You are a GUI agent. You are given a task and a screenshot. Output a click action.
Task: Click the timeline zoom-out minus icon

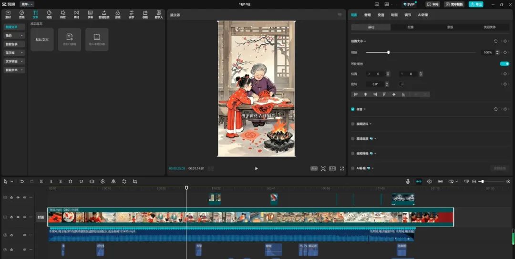(x=474, y=181)
